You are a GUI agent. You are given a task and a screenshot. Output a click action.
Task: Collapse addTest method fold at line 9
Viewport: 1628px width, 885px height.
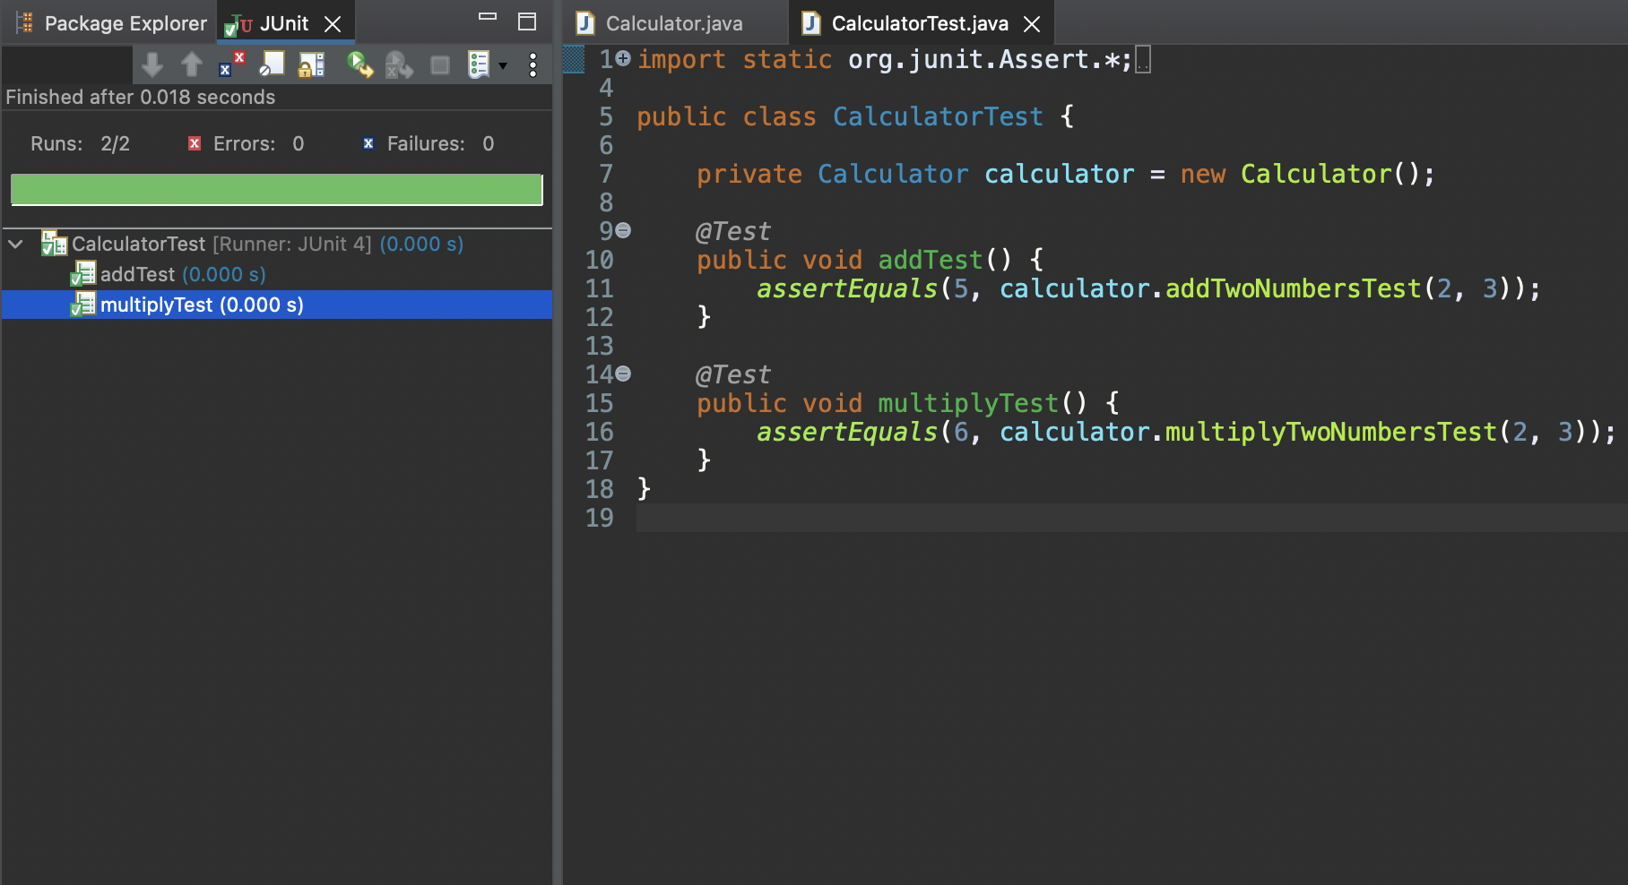pos(623,230)
